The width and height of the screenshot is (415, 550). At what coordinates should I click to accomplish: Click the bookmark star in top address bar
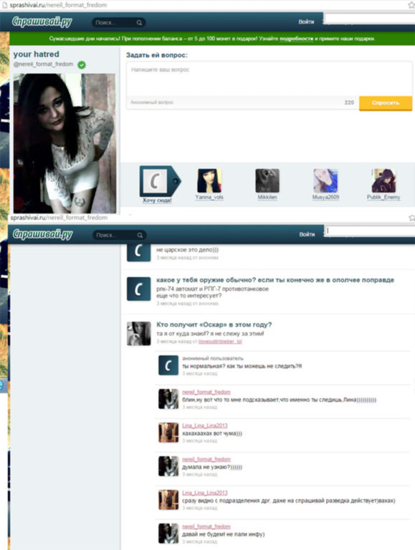point(411,5)
